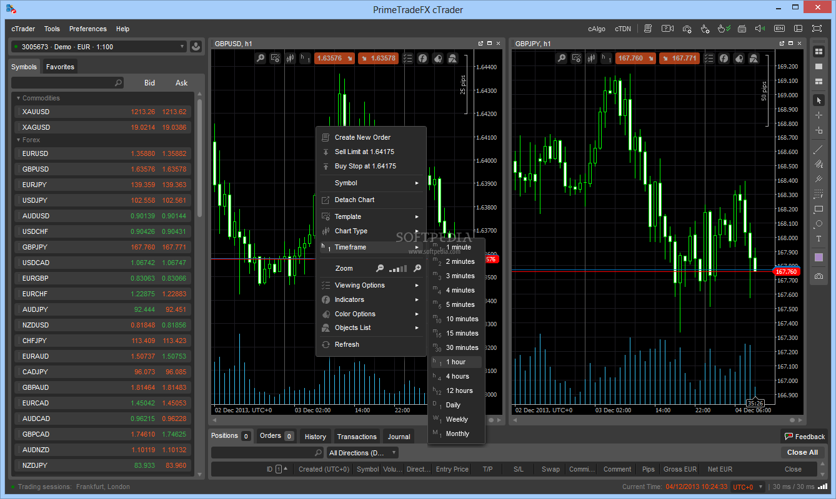
Task: Open All Directions filter dropdown
Action: click(x=363, y=453)
